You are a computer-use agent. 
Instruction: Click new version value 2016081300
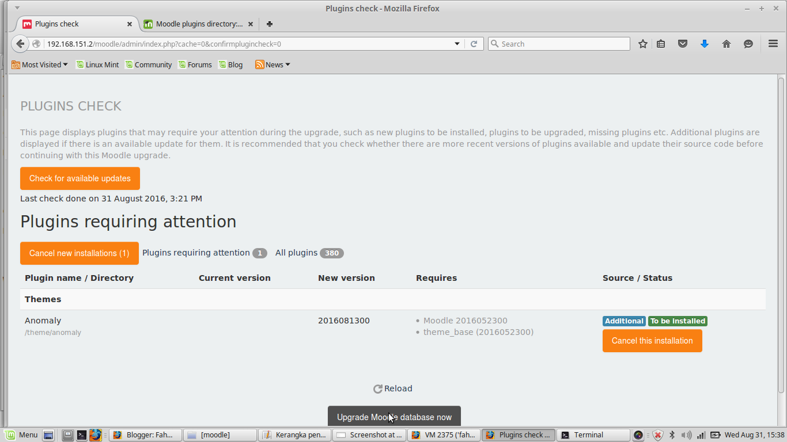click(x=344, y=321)
